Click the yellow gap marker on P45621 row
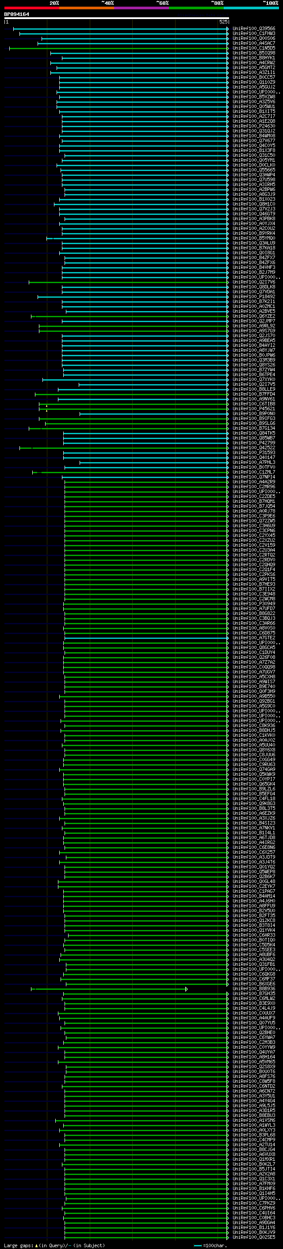Viewport: 283px width, 1249px height. [47, 410]
